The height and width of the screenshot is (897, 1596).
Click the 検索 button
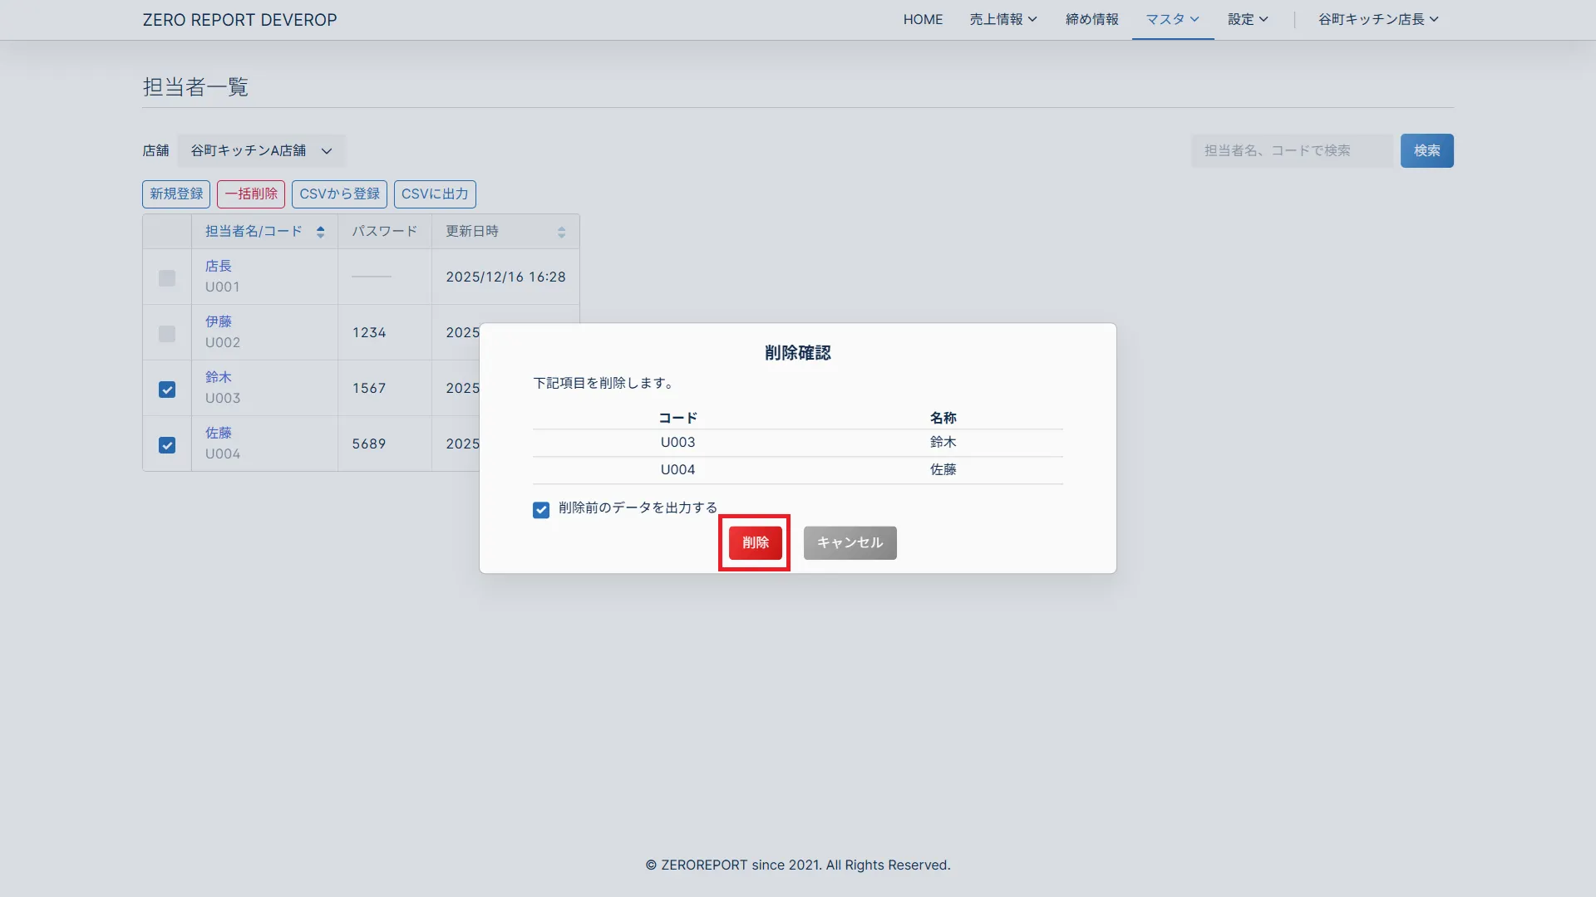[x=1426, y=151]
